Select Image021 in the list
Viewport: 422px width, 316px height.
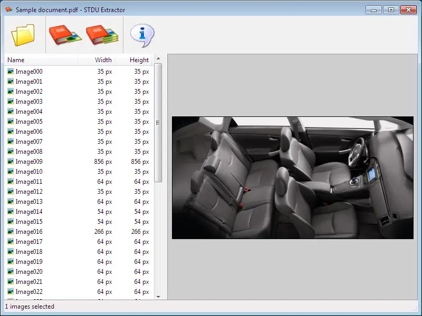point(79,282)
